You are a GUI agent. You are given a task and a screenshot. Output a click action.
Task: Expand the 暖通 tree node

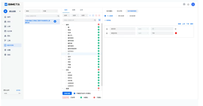click(x=63, y=89)
